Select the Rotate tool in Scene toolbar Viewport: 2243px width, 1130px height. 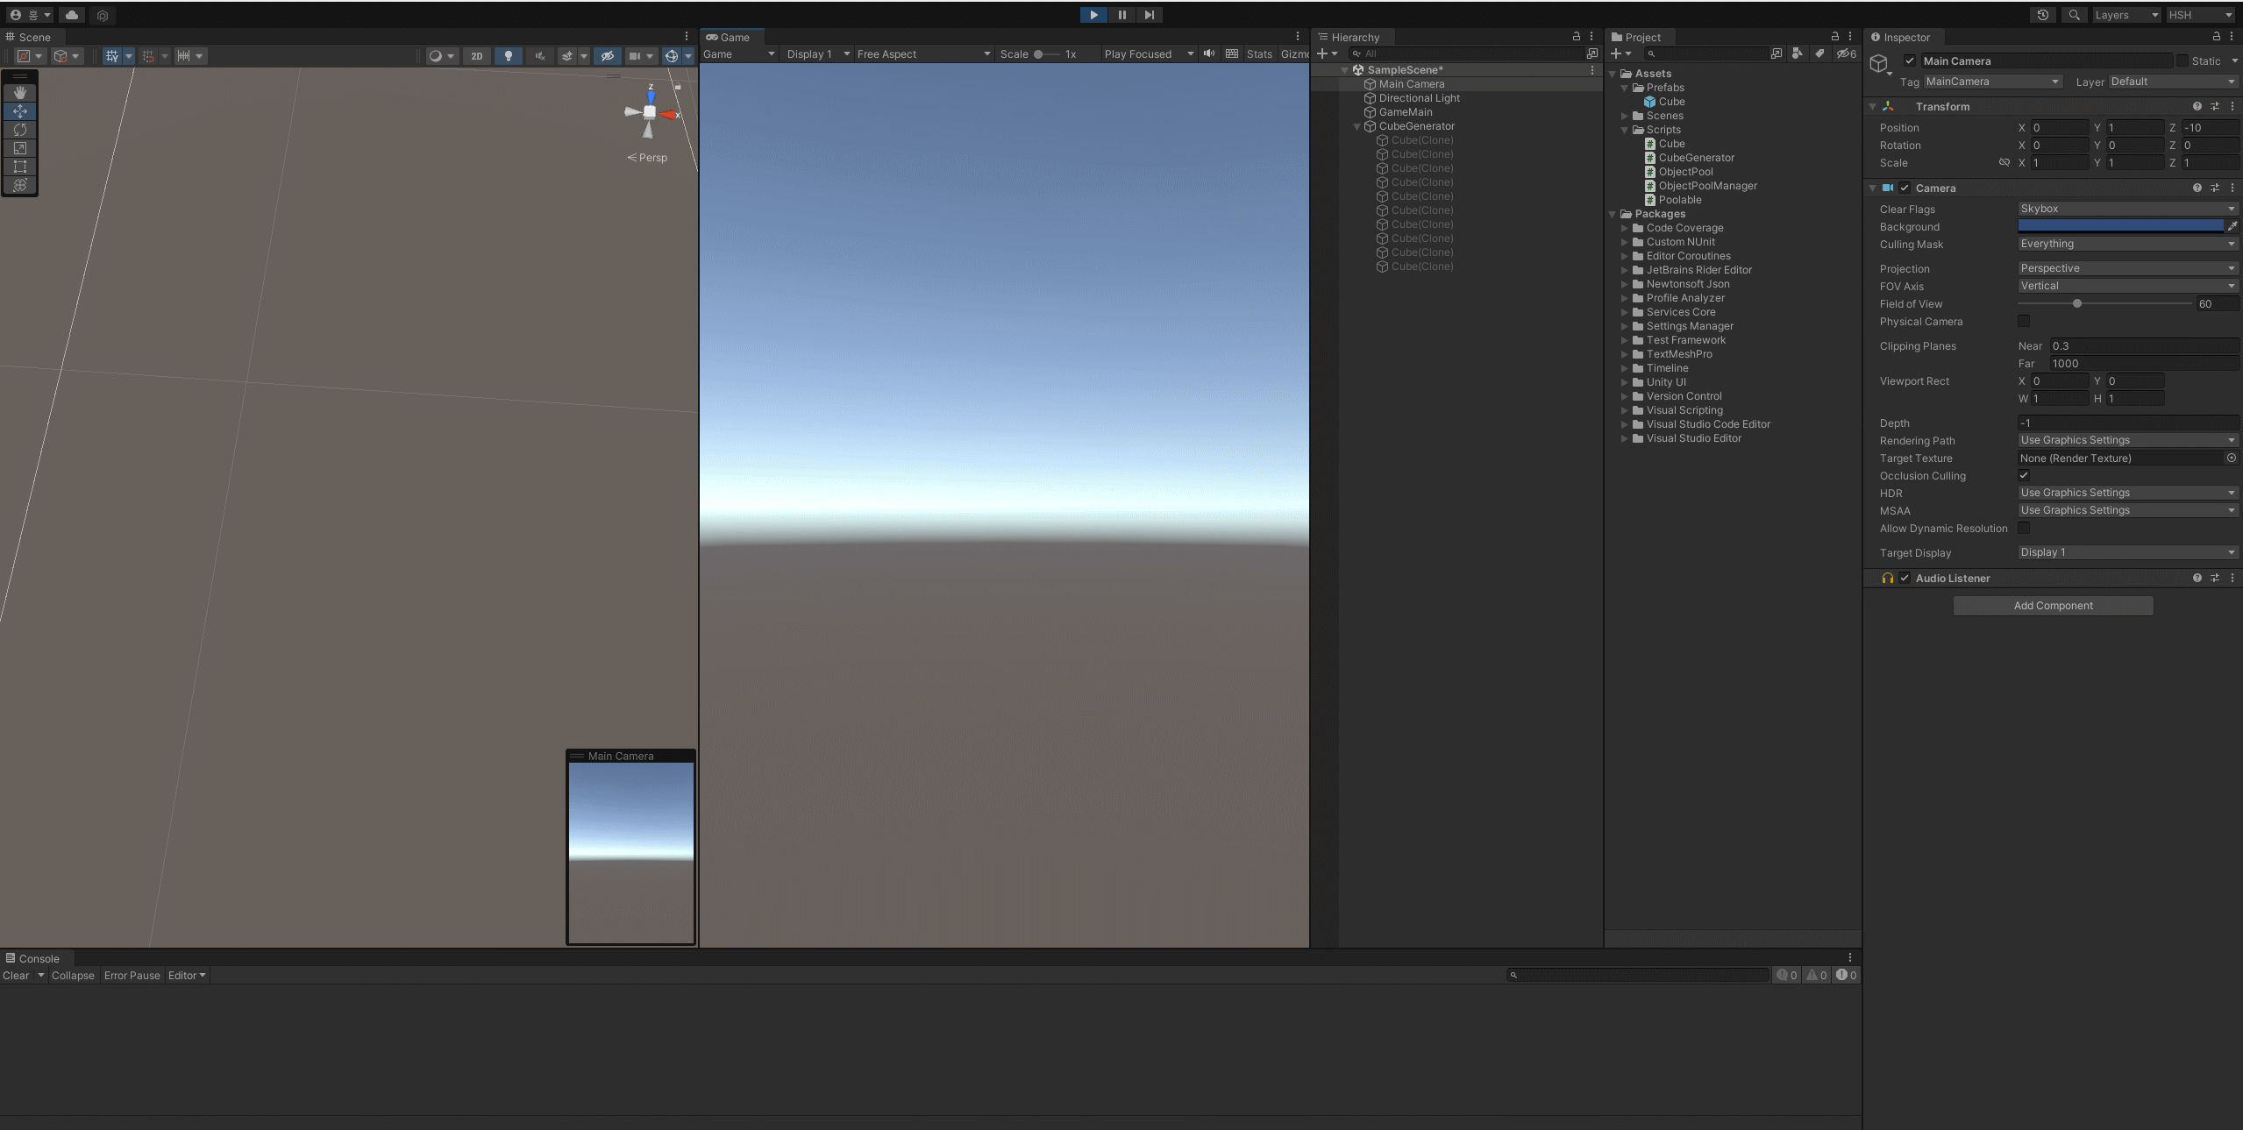tap(20, 130)
